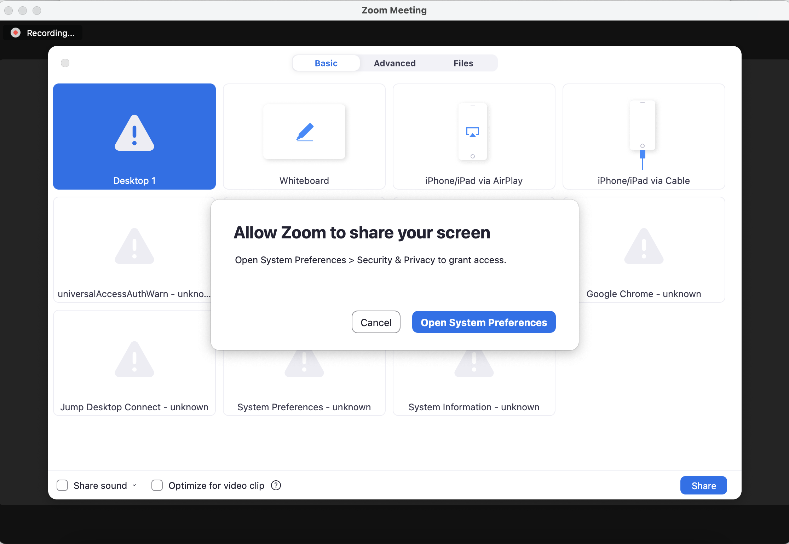Switch to the Files tab
The image size is (789, 544).
point(463,63)
